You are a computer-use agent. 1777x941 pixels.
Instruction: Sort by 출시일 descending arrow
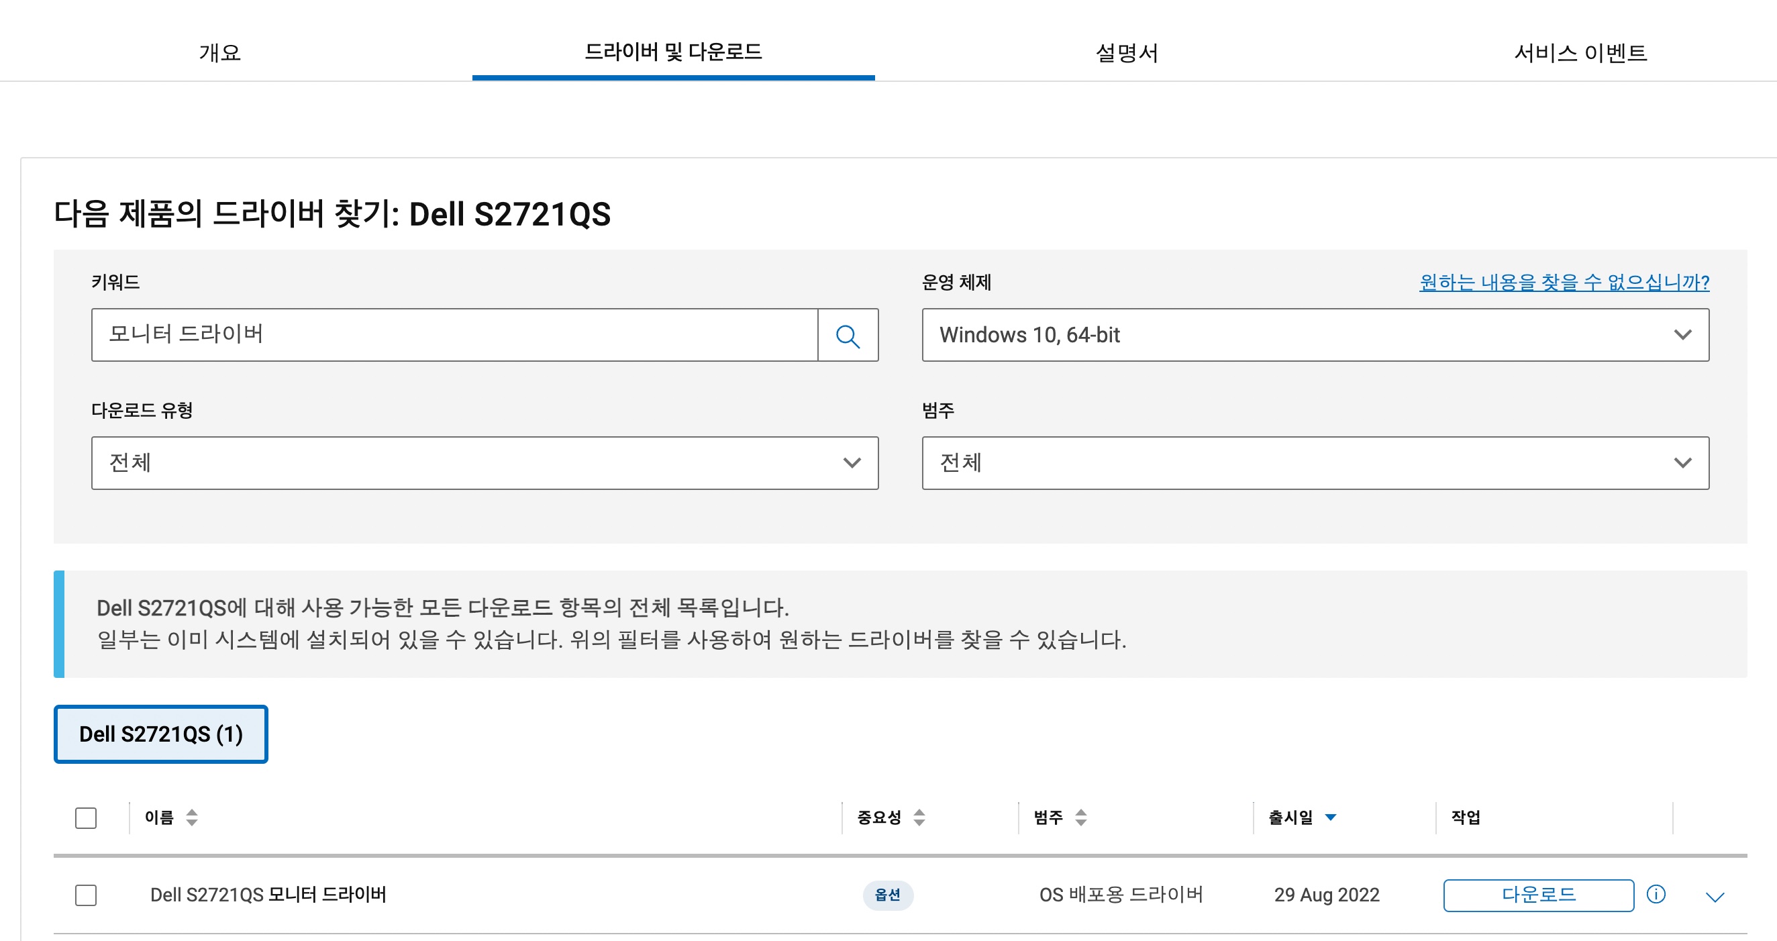click(x=1331, y=818)
